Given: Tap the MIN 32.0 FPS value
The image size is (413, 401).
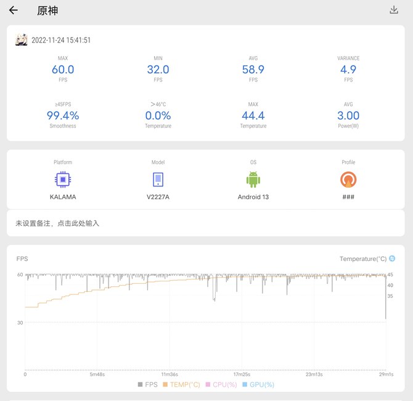Looking at the screenshot, I should [158, 70].
